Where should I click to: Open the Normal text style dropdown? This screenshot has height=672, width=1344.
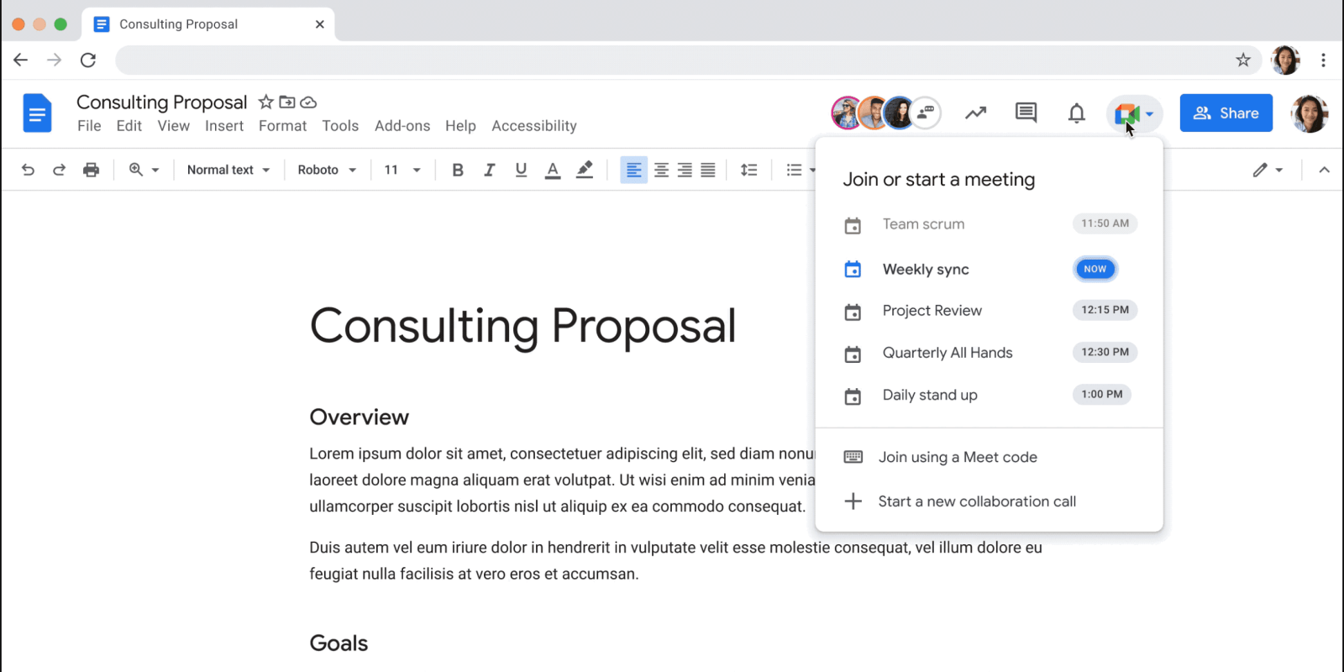coord(228,170)
